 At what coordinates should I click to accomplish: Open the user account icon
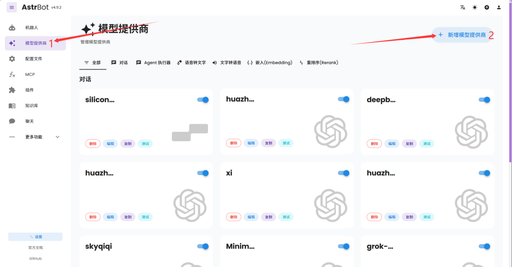click(498, 7)
